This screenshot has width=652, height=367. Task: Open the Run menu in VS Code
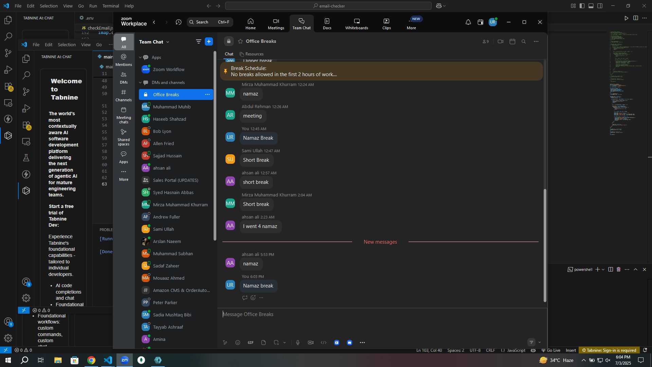tap(93, 6)
